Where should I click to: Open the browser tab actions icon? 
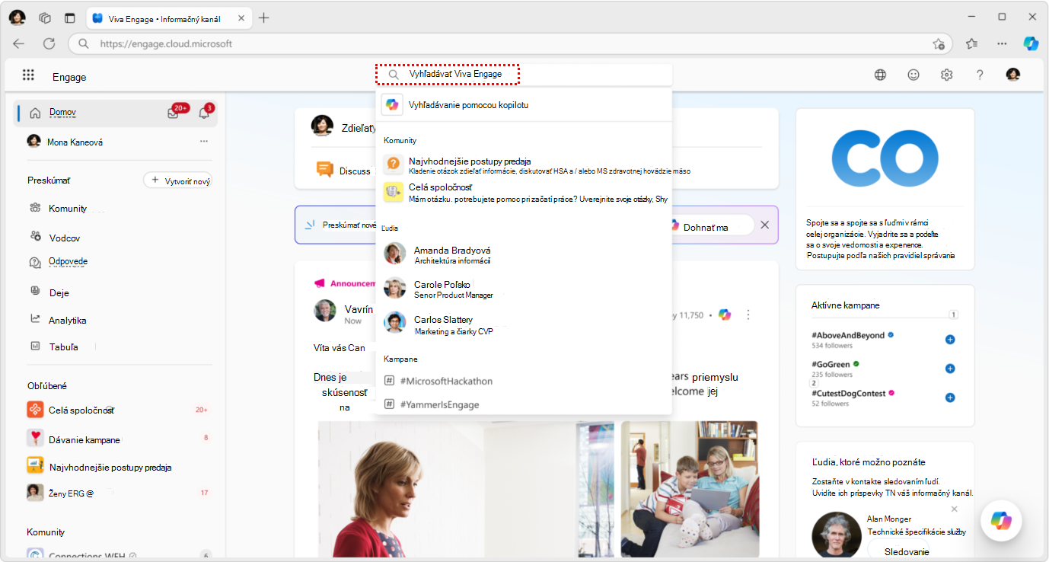pos(70,18)
